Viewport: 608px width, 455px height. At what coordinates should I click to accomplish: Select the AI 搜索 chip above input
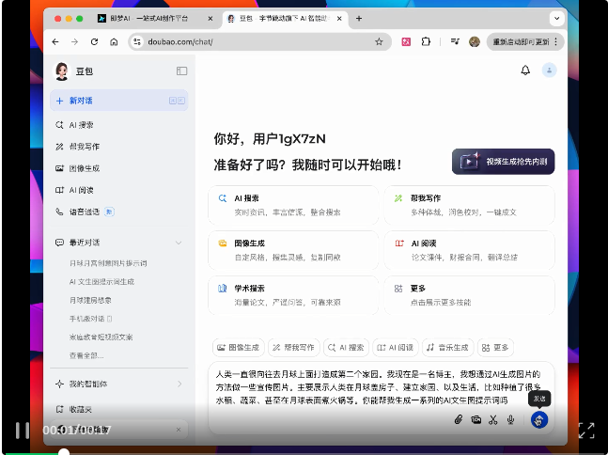(x=346, y=347)
